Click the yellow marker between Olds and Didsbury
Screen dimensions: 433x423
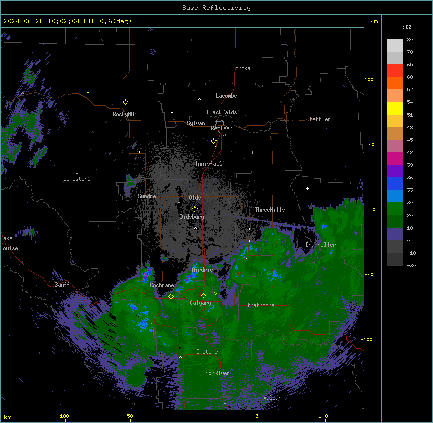tap(195, 209)
